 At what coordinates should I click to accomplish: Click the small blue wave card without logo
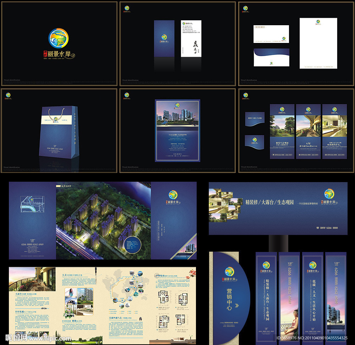[255, 119]
